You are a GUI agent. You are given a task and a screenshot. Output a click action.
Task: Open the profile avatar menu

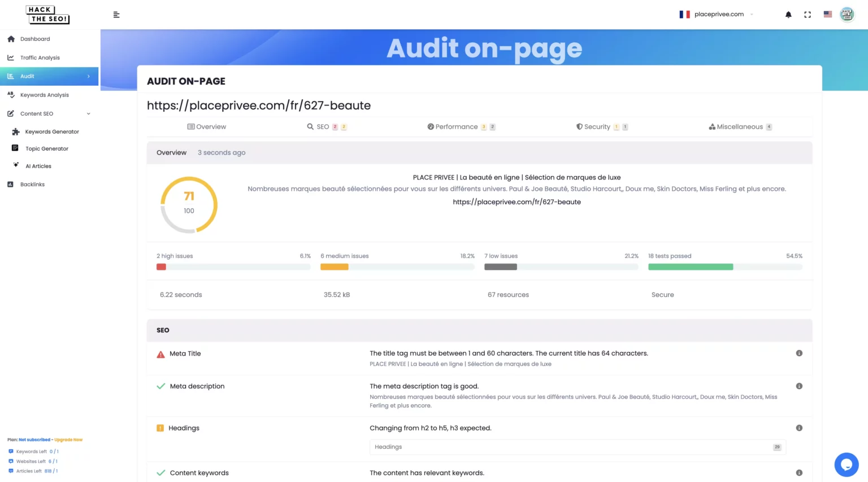point(847,14)
